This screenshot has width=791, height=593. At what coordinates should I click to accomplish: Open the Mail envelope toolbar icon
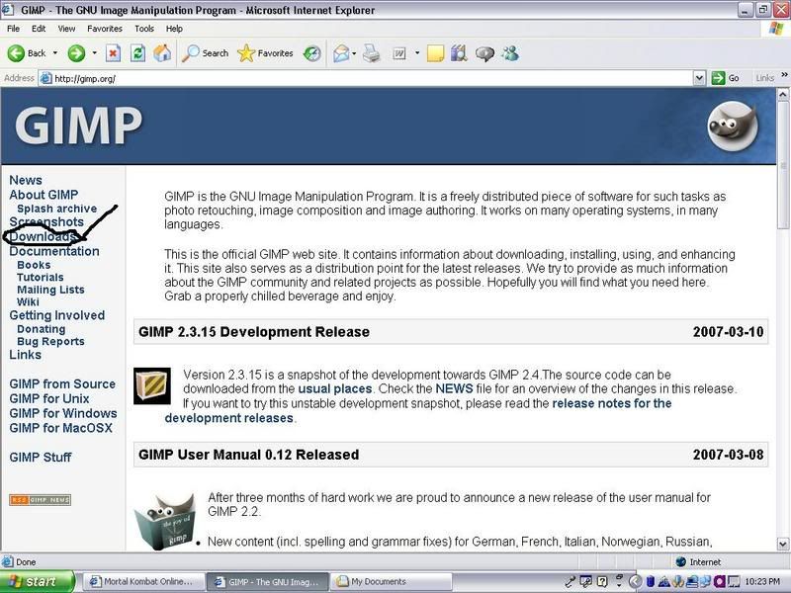pos(341,53)
